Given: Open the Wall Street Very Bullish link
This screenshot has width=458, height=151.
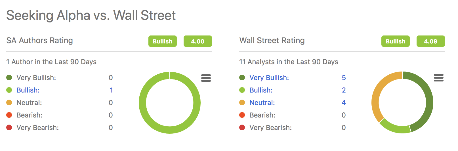Looking at the screenshot, I should 269,78.
